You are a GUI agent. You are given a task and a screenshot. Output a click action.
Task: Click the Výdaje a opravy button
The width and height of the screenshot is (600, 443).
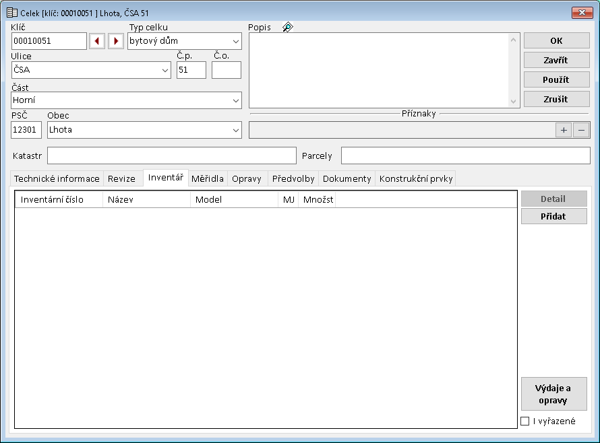tap(553, 394)
